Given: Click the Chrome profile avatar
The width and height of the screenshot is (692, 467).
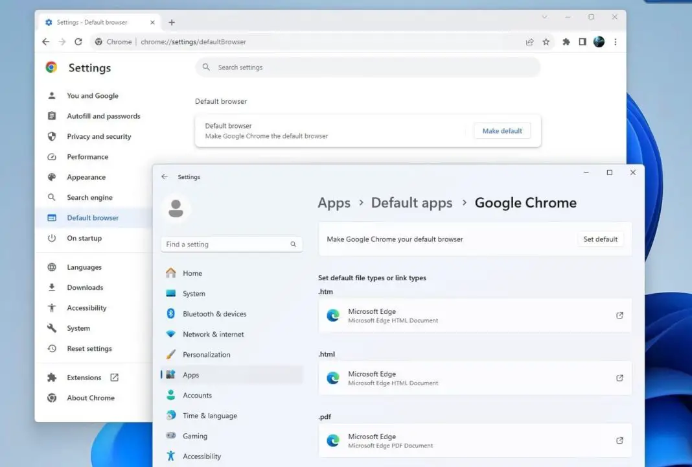Looking at the screenshot, I should (x=598, y=42).
